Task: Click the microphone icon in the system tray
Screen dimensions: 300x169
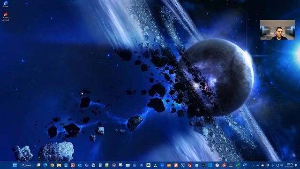Action: tap(272, 165)
